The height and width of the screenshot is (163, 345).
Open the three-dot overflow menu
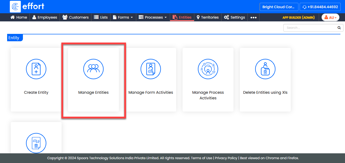pos(253,17)
